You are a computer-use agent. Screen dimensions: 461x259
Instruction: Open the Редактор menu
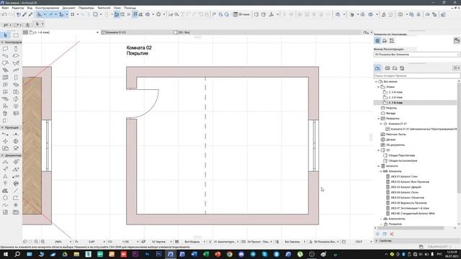(17, 8)
